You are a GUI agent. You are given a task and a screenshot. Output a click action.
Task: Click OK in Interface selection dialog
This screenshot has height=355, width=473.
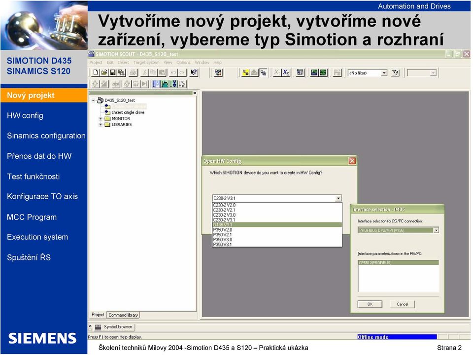click(x=370, y=304)
